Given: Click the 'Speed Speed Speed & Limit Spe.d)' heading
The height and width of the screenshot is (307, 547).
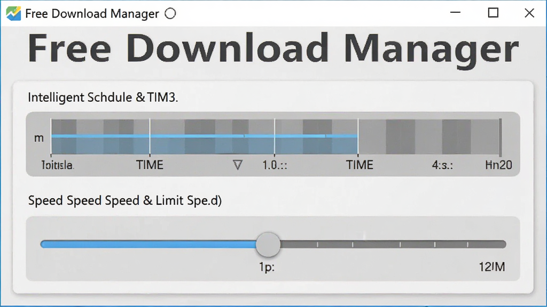Looking at the screenshot, I should pyautogui.click(x=125, y=201).
